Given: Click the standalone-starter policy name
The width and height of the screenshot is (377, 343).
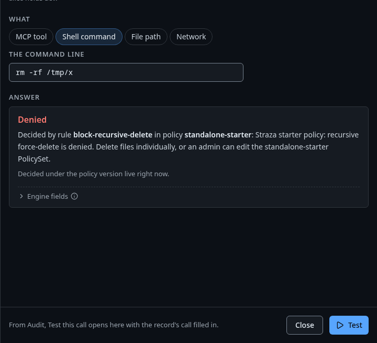Looking at the screenshot, I should 218,135.
